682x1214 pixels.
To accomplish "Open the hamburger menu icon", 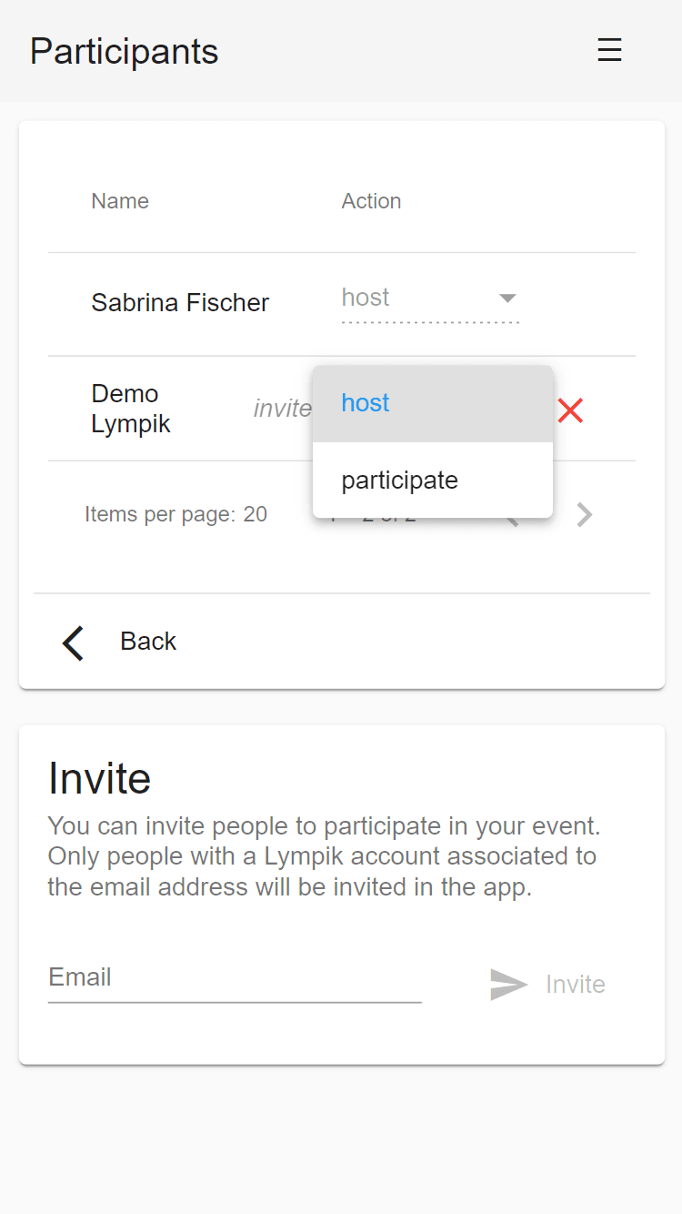I will tap(609, 50).
